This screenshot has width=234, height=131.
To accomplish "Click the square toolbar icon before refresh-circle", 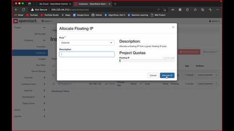I will pyautogui.click(x=180, y=10).
